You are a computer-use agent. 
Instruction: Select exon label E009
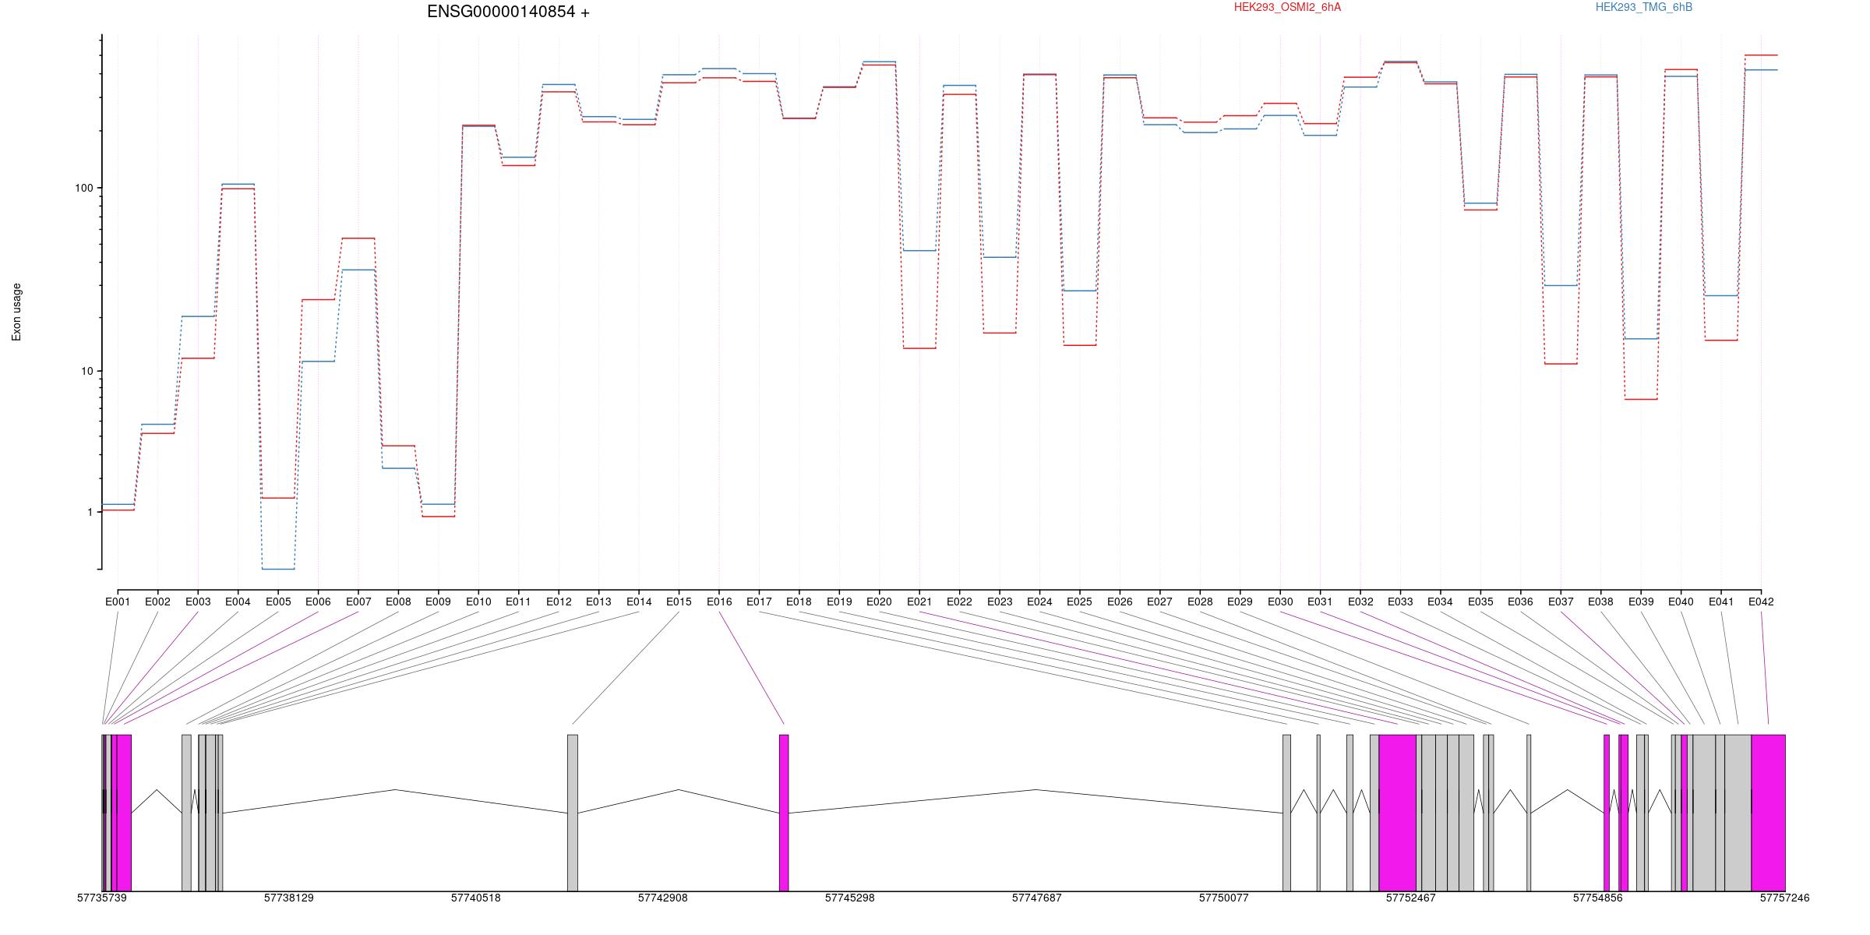tap(438, 602)
